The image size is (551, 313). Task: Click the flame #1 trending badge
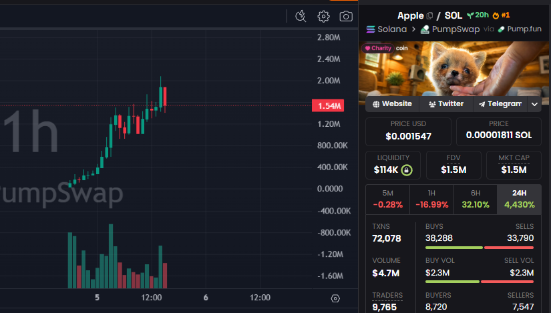click(x=501, y=15)
